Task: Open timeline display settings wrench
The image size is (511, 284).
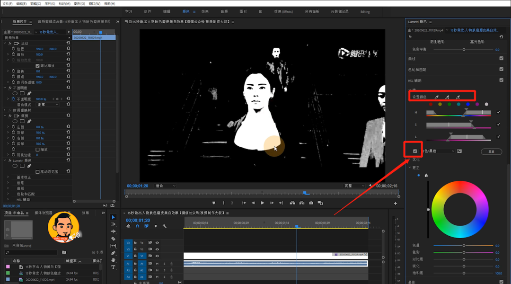Action: [x=165, y=226]
